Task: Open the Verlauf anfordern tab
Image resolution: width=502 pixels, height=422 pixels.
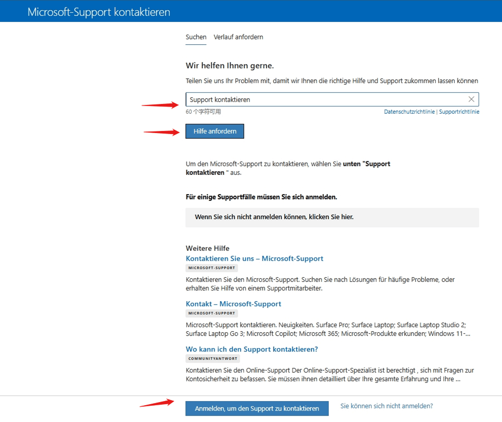Action: point(238,37)
